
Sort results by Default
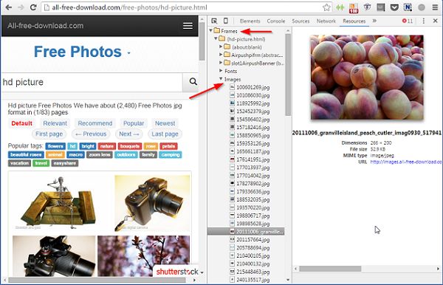(21, 123)
